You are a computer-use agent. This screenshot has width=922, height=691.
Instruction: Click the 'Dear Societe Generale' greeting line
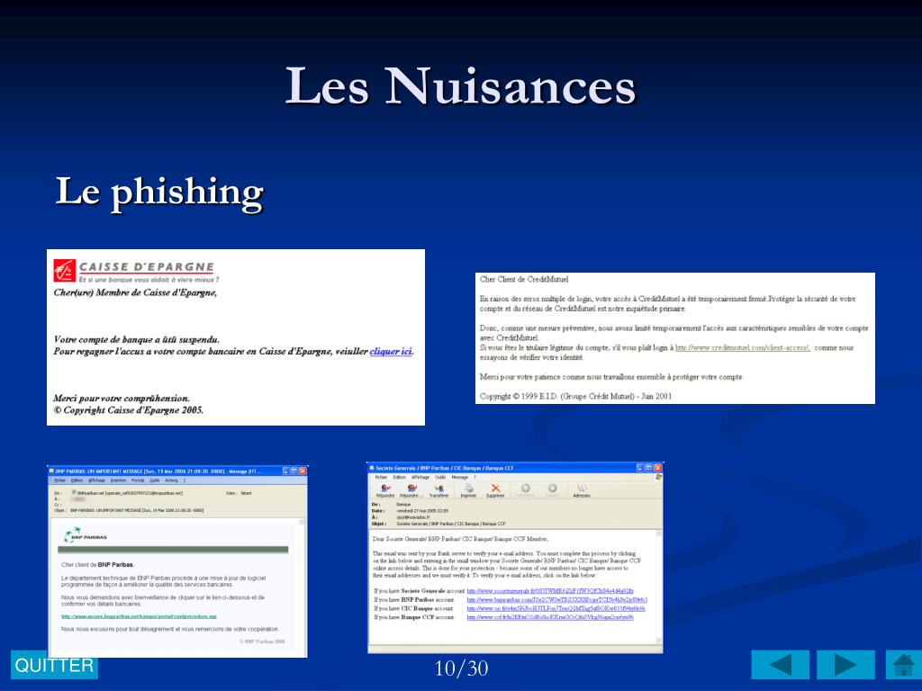pos(460,539)
